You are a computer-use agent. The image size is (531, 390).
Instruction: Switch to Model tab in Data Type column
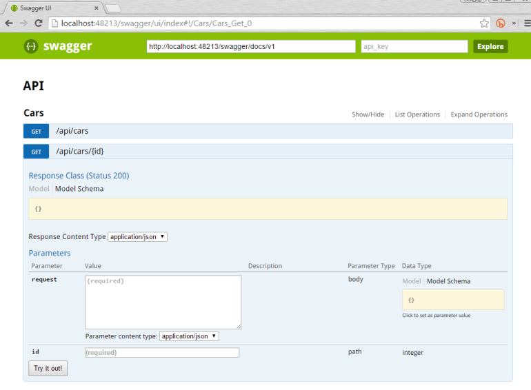tap(412, 281)
